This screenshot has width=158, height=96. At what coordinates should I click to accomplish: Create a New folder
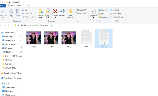pyautogui.click(x=70, y=14)
